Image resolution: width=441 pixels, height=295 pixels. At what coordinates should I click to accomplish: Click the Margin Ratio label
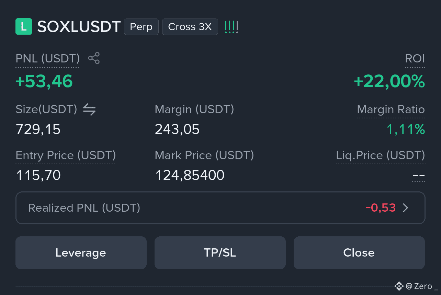click(x=391, y=109)
